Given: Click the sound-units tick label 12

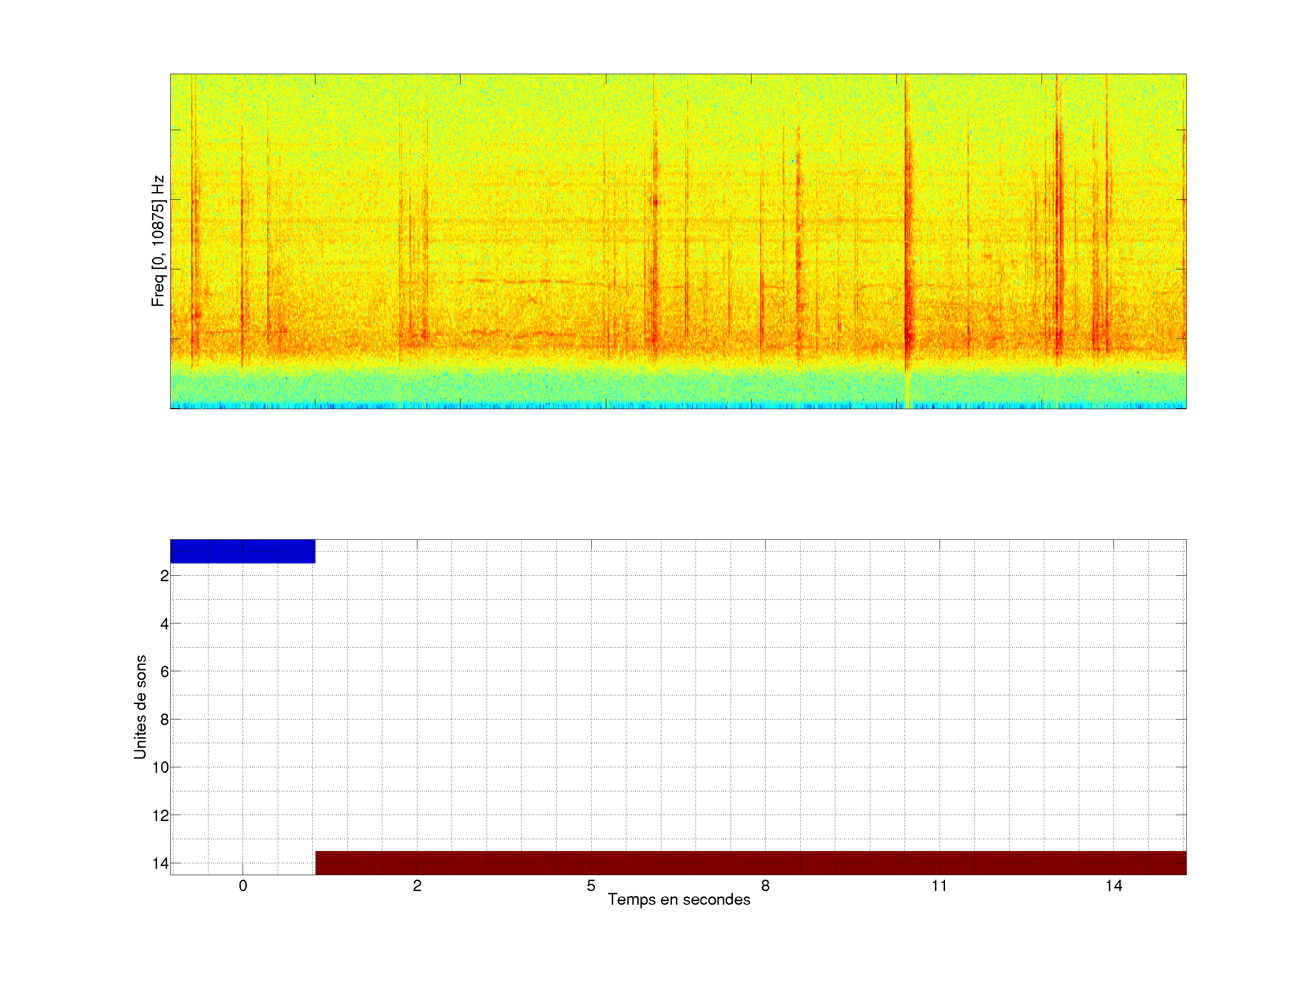Looking at the screenshot, I should click(161, 816).
